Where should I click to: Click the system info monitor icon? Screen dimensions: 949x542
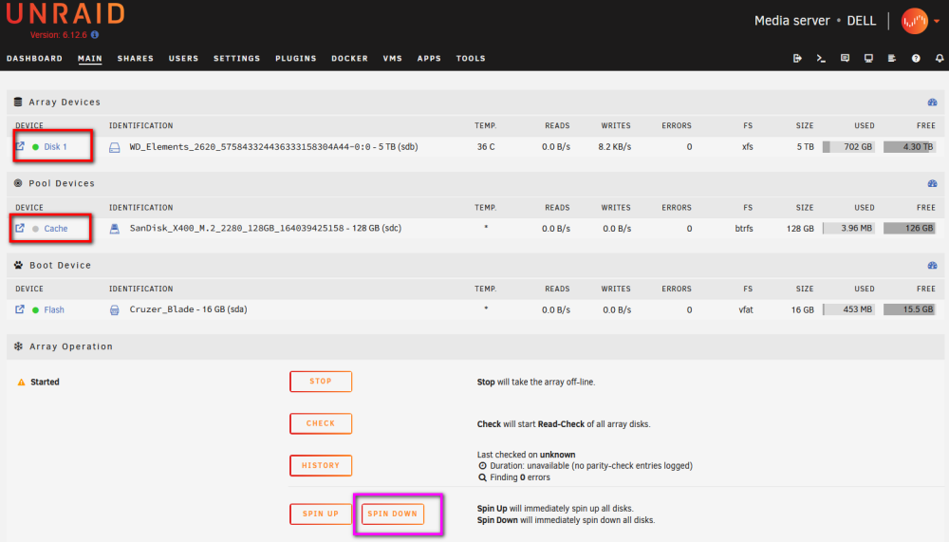tap(868, 58)
